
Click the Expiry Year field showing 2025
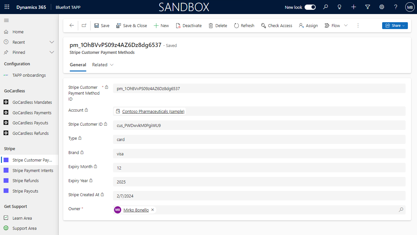click(259, 182)
